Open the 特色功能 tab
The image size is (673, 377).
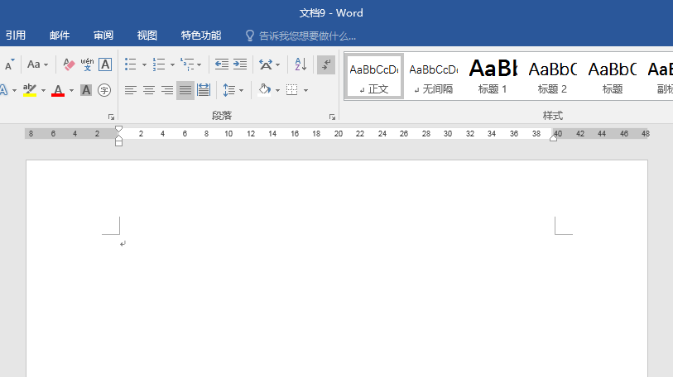coord(201,36)
